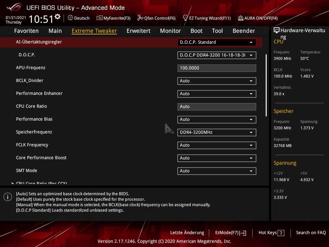Screen dimensions: 329x247
Task: Click the EzMode exit arrow icon
Action: point(243,233)
